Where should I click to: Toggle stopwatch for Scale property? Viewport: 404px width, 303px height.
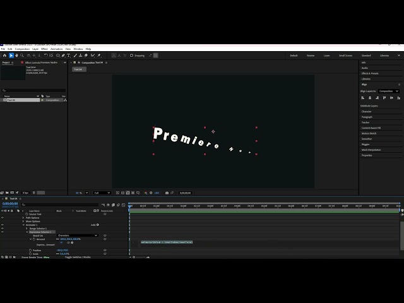pyautogui.click(x=30, y=254)
